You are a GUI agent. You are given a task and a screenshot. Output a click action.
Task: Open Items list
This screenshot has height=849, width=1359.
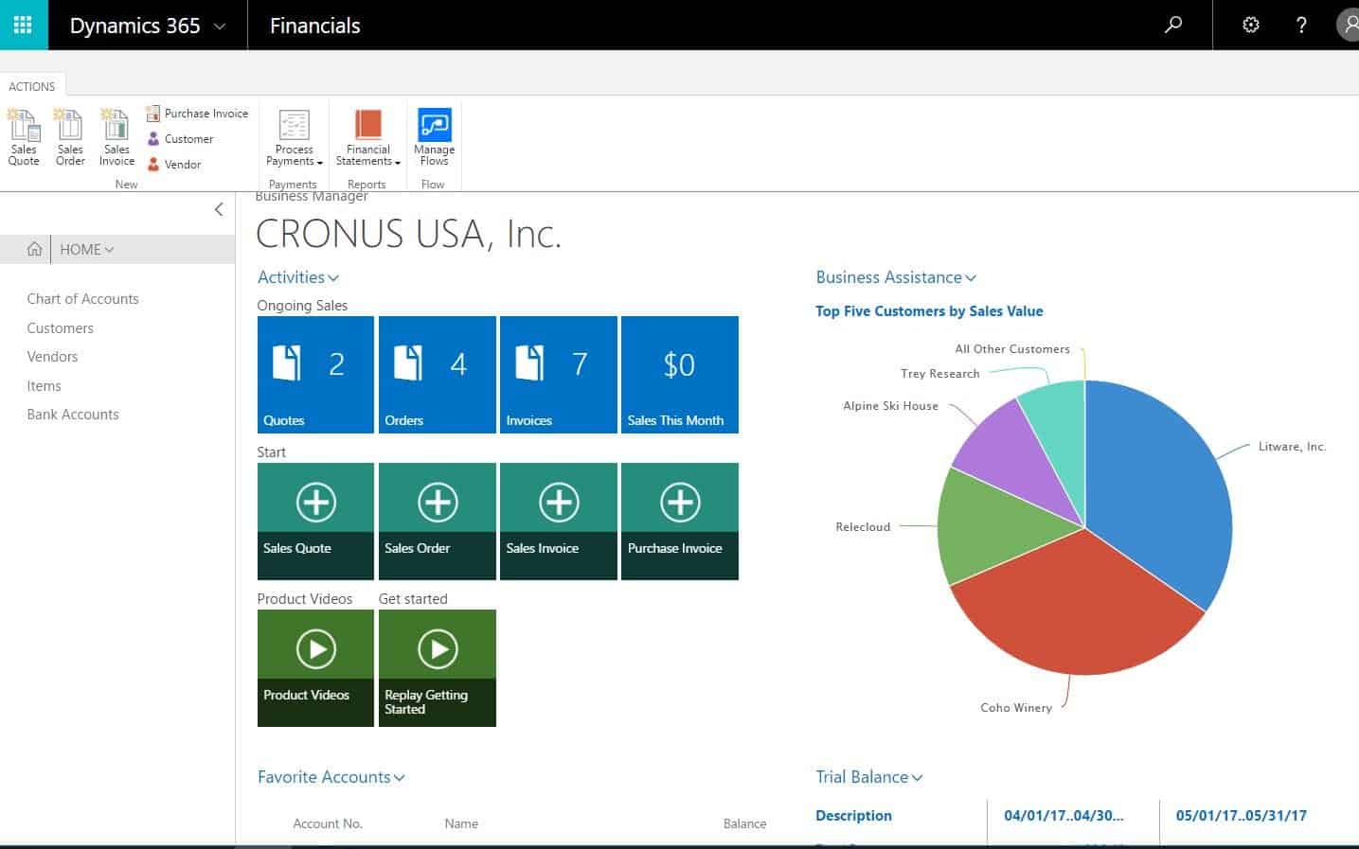pyautogui.click(x=44, y=385)
